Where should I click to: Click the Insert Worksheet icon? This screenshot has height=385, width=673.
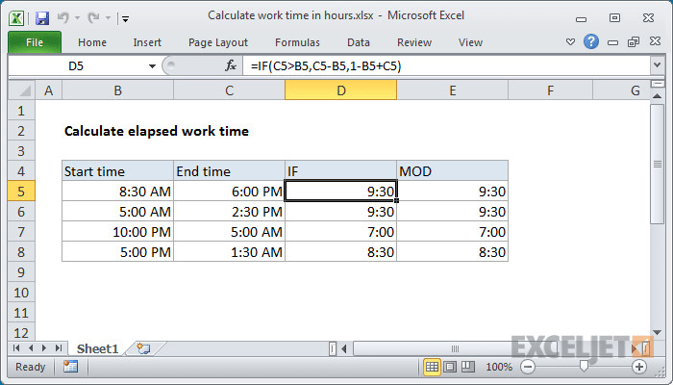(143, 348)
